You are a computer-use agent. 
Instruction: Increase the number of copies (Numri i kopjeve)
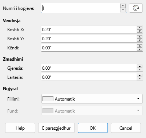pyautogui.click(x=123, y=6)
